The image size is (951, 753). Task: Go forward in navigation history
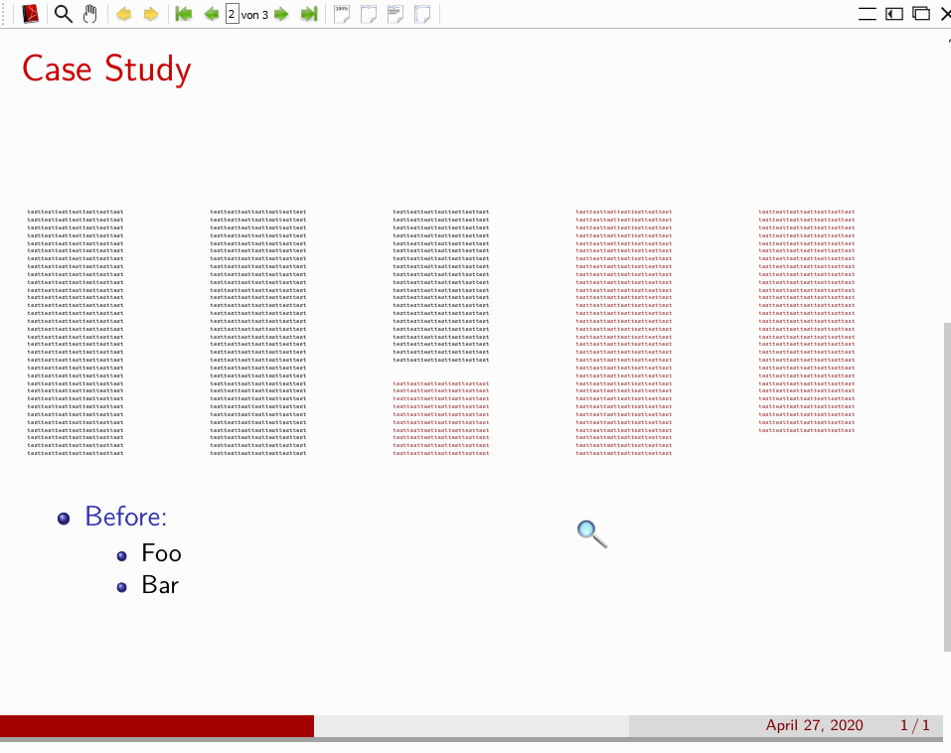[x=150, y=14]
